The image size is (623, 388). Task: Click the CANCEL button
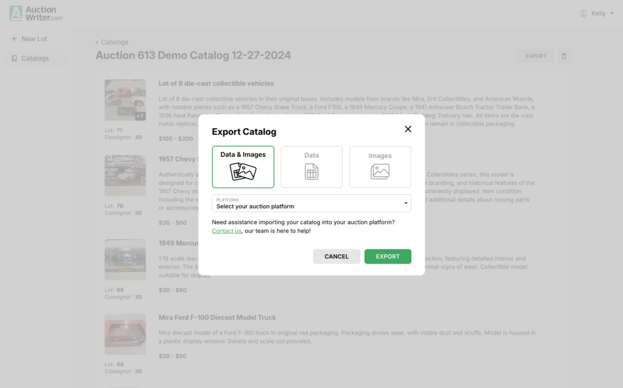click(x=336, y=256)
